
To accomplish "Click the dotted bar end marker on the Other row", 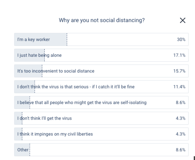I will point(29,150).
